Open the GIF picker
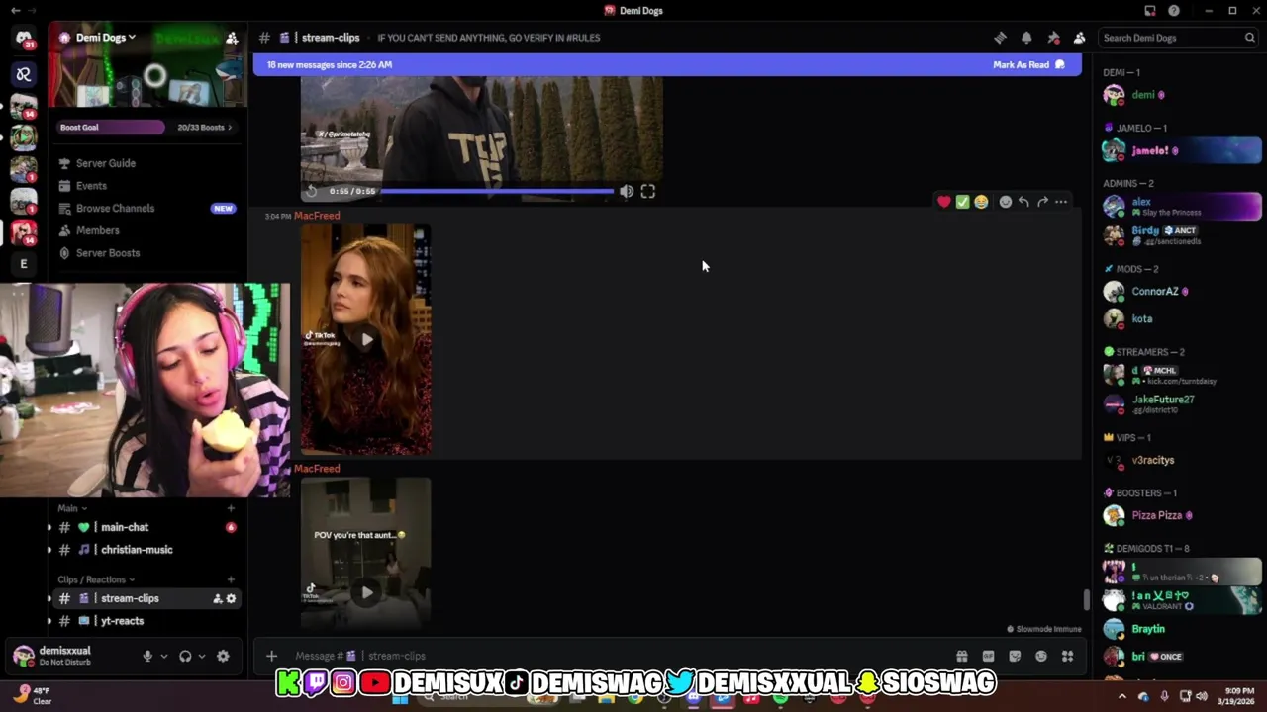Image resolution: width=1267 pixels, height=712 pixels. pos(988,656)
